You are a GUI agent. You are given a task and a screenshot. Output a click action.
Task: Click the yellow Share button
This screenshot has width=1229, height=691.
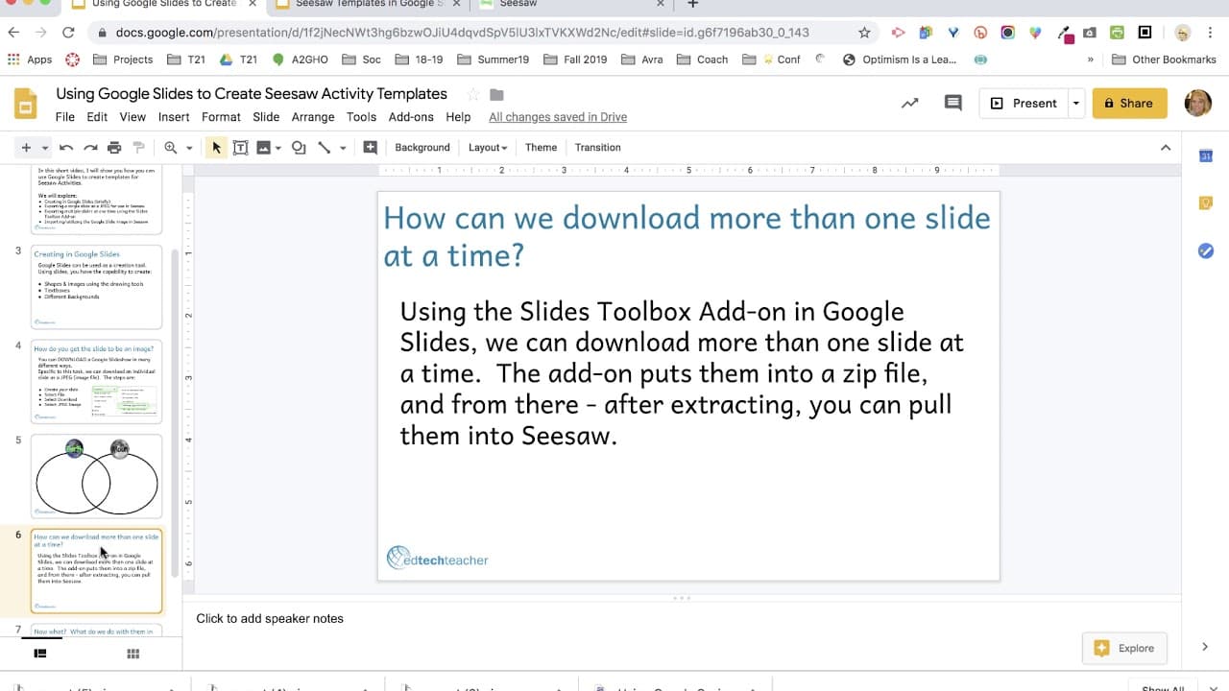point(1129,103)
